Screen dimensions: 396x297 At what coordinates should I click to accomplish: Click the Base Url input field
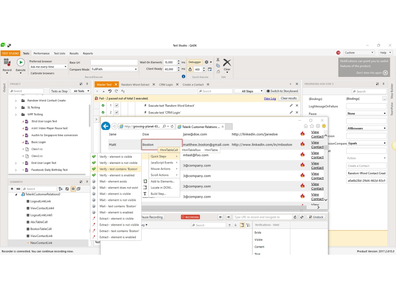pos(114,62)
